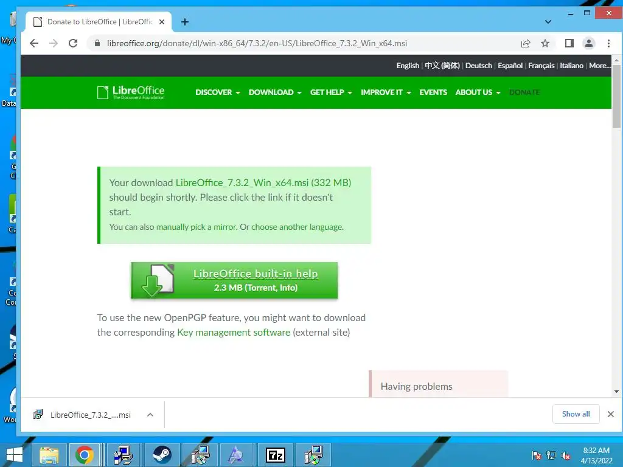Click the network tray icon
The height and width of the screenshot is (467, 623).
click(x=551, y=455)
